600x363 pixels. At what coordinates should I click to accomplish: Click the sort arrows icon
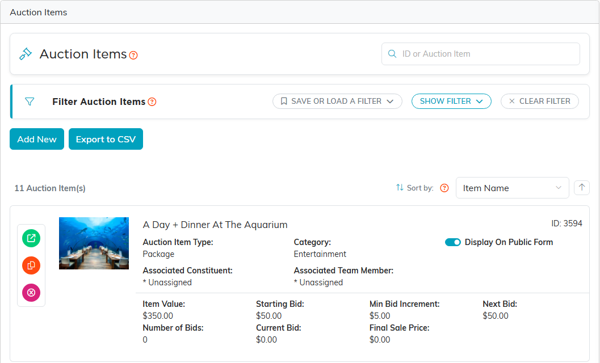pos(400,187)
